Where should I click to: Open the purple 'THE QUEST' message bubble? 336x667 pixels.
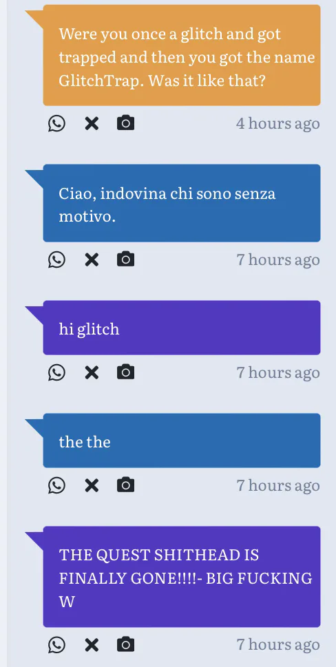pyautogui.click(x=182, y=577)
